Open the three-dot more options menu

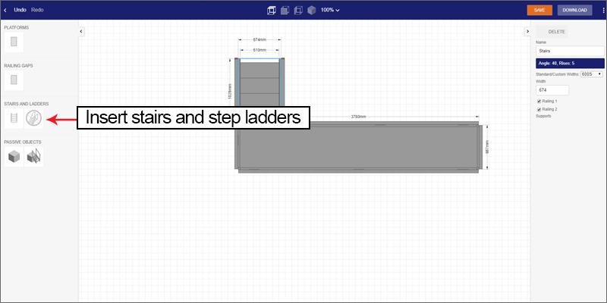601,10
